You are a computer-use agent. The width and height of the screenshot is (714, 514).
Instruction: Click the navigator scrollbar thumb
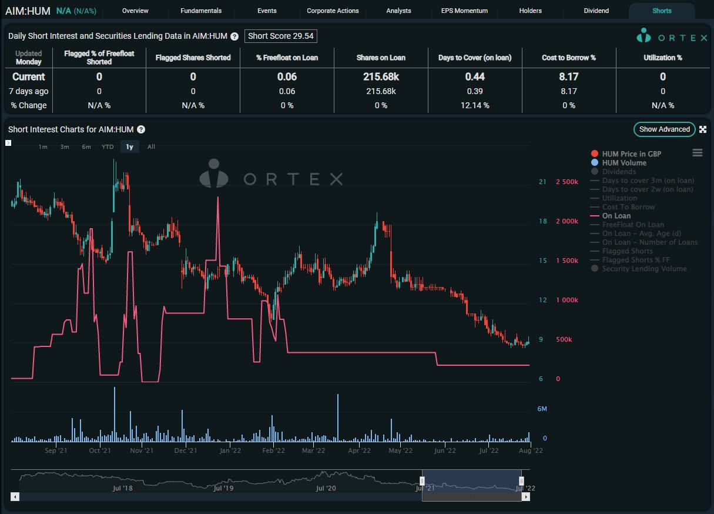point(471,497)
